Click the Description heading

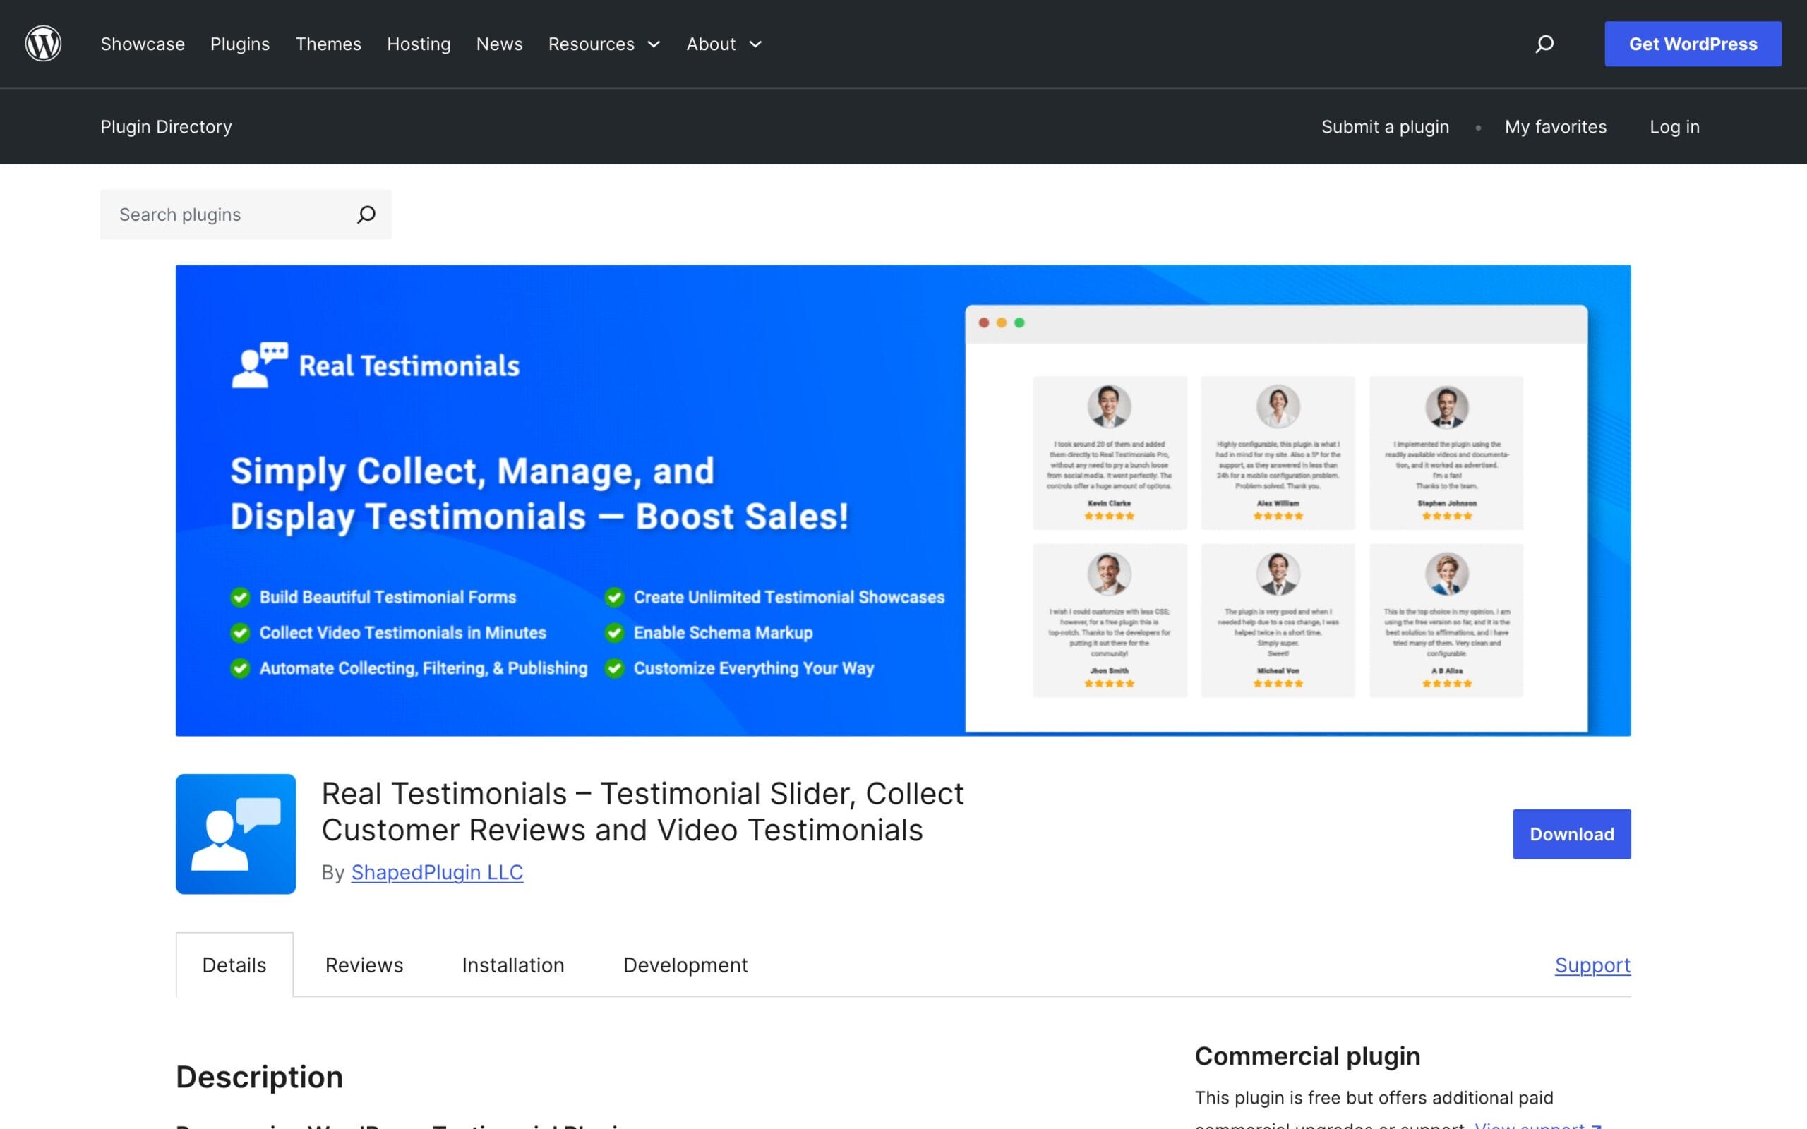[259, 1077]
